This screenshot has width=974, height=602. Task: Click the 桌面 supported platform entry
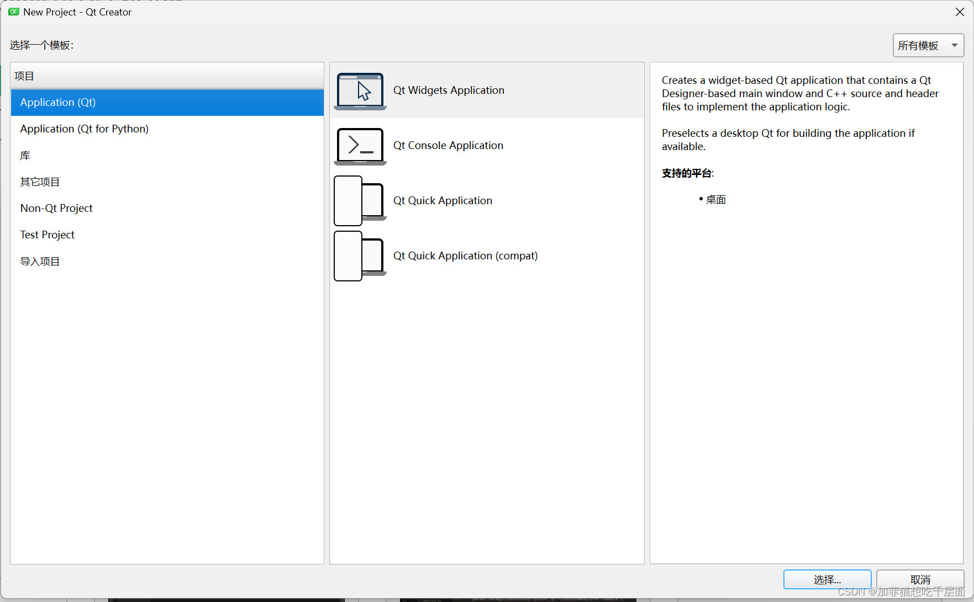tap(715, 200)
